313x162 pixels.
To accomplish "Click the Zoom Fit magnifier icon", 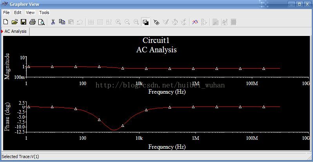I will click(136, 22).
